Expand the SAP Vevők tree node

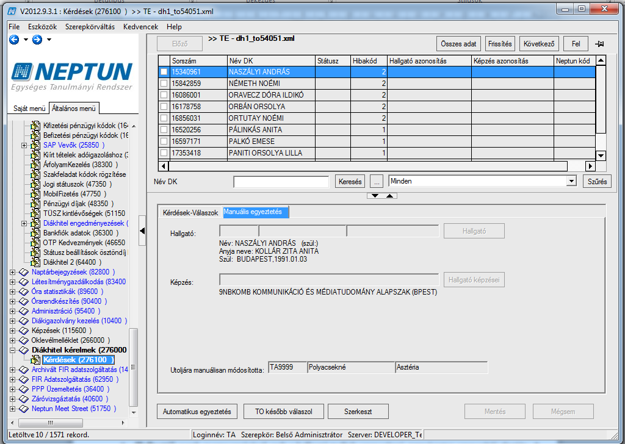click(24, 145)
